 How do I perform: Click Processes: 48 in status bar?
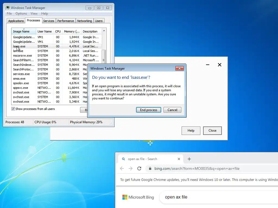15,122
